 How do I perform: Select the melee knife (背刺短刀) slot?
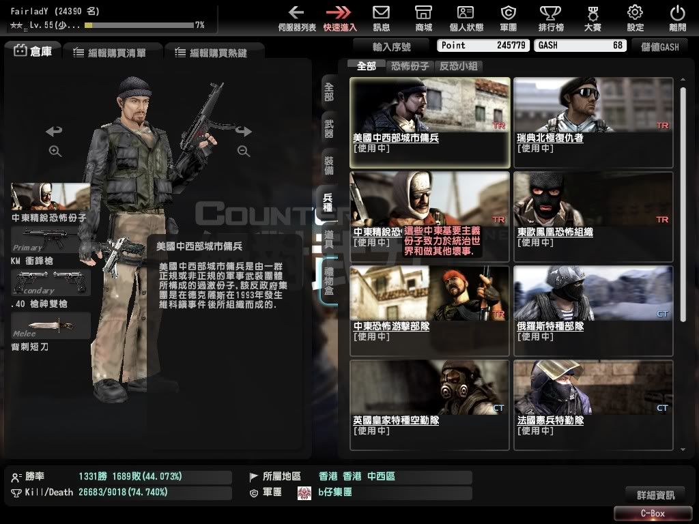51,325
